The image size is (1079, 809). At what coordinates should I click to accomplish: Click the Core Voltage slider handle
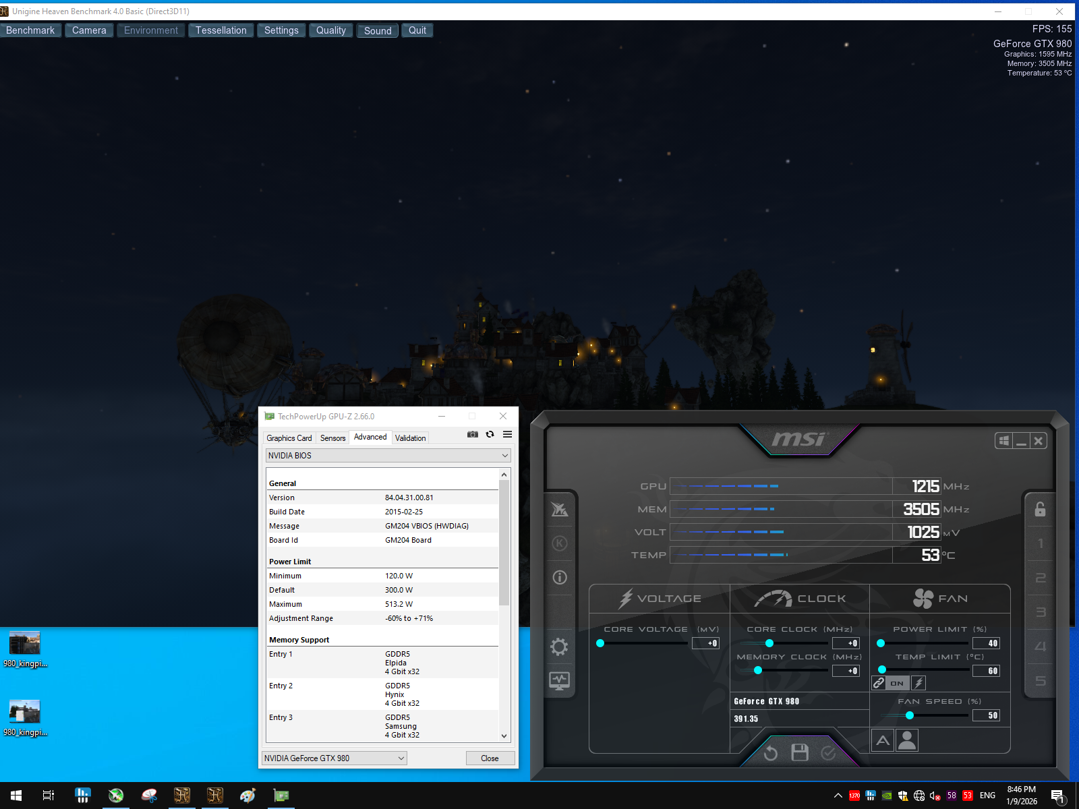click(600, 643)
